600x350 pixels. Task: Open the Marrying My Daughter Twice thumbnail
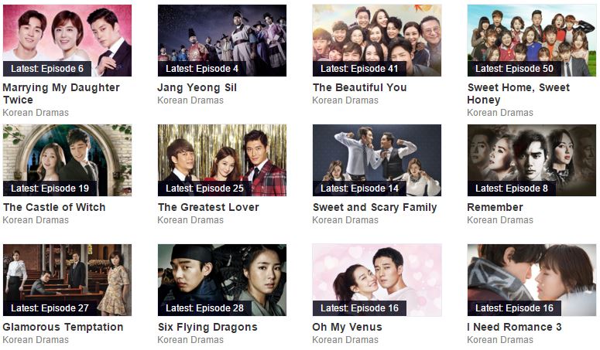[x=67, y=40]
